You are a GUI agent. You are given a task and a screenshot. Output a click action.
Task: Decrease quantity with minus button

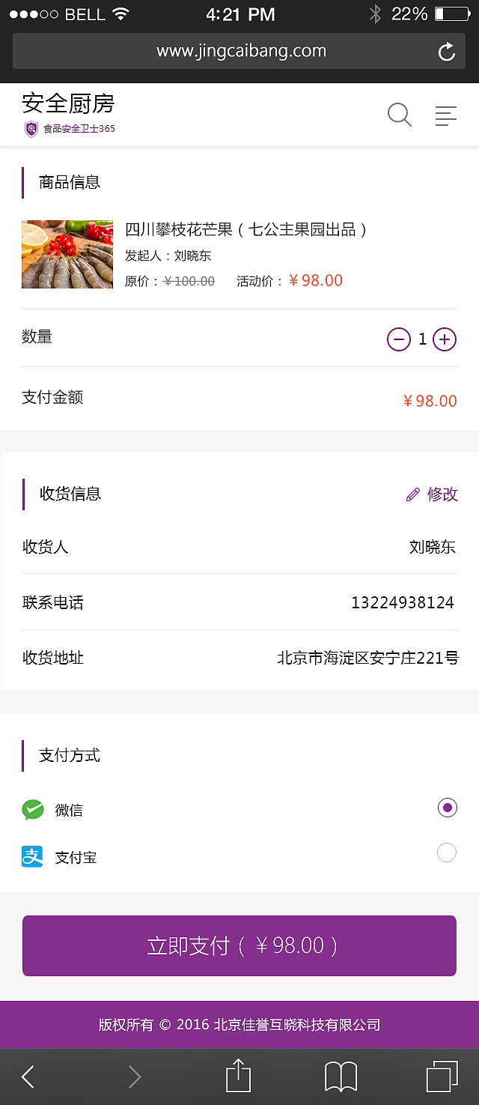399,339
